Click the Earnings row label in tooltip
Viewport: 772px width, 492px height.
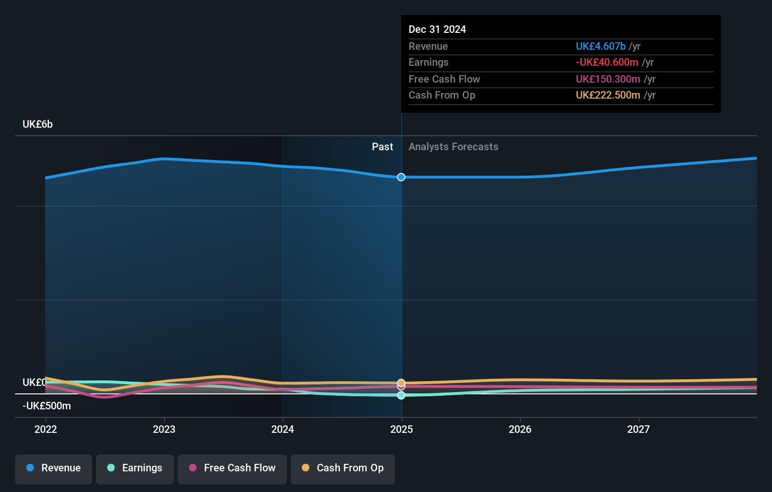[x=428, y=62]
